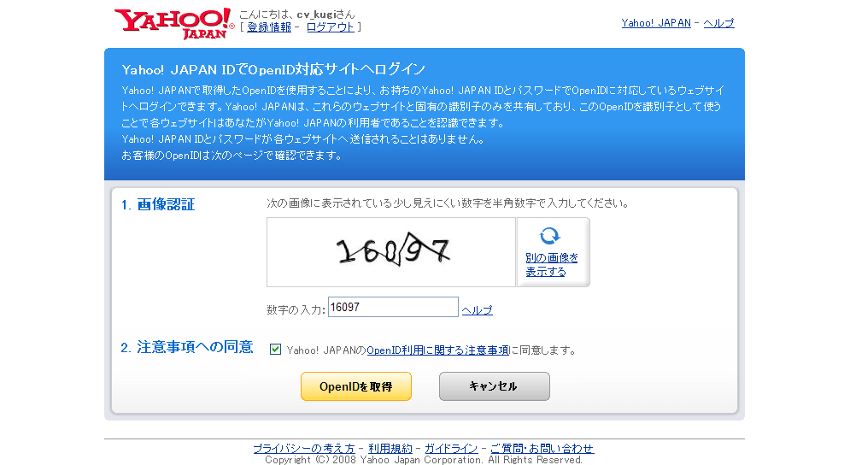Open the ヘルプ link beside number input
Screen dimensions: 850x465
coord(477,310)
